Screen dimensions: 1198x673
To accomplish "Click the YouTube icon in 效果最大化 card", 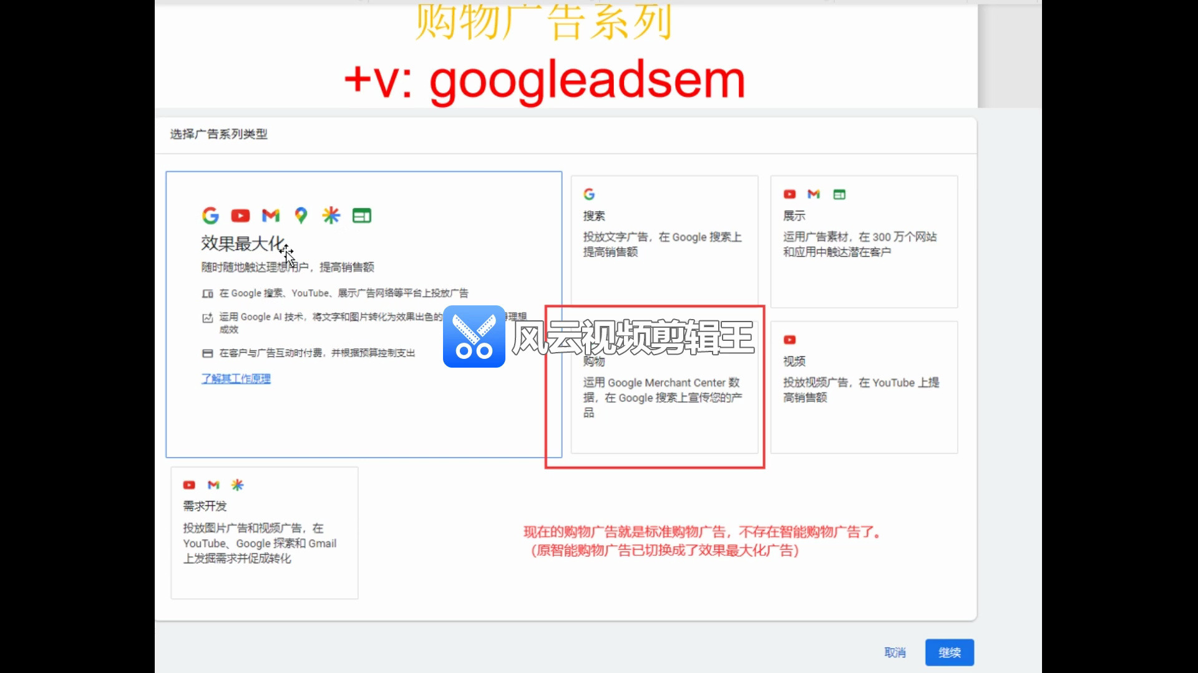I will coord(240,216).
